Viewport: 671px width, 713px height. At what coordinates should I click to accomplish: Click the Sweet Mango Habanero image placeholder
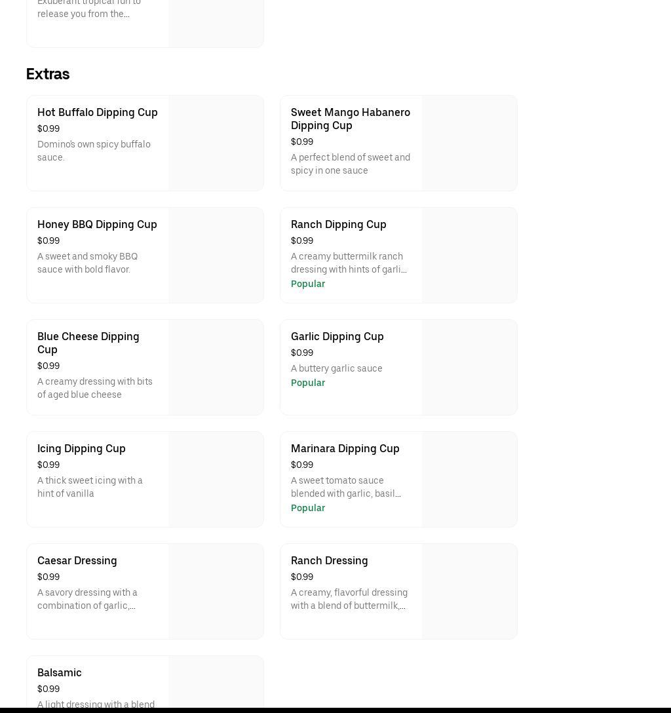tap(469, 144)
